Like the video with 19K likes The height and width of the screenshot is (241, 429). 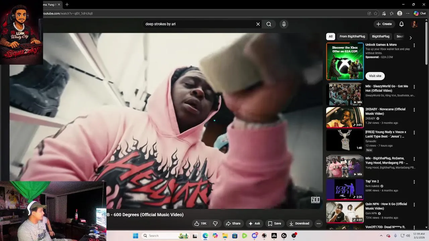coord(200,224)
